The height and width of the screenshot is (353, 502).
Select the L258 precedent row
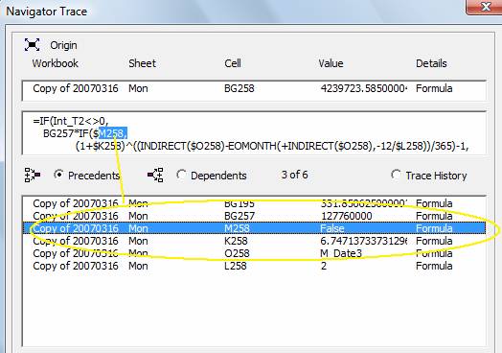[x=254, y=266]
